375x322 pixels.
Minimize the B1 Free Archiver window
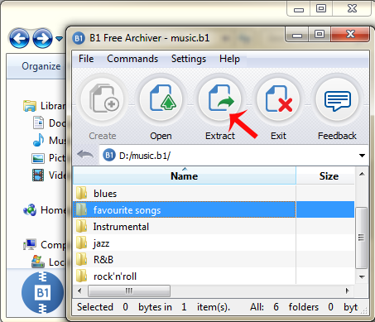tap(297, 35)
